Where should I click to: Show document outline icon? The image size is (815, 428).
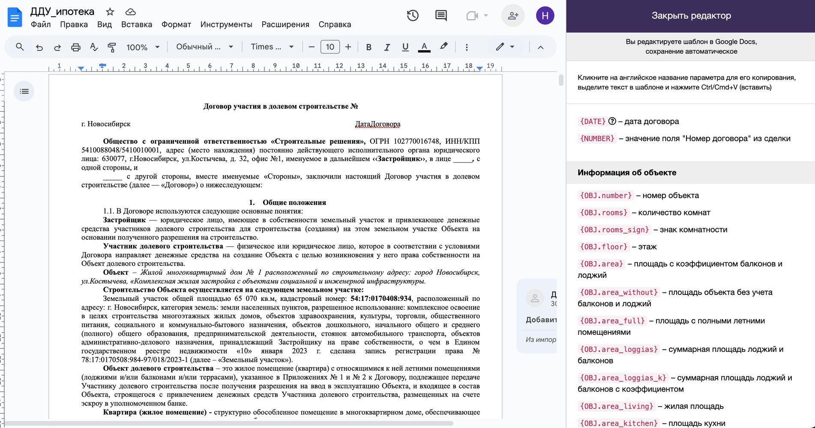(24, 91)
